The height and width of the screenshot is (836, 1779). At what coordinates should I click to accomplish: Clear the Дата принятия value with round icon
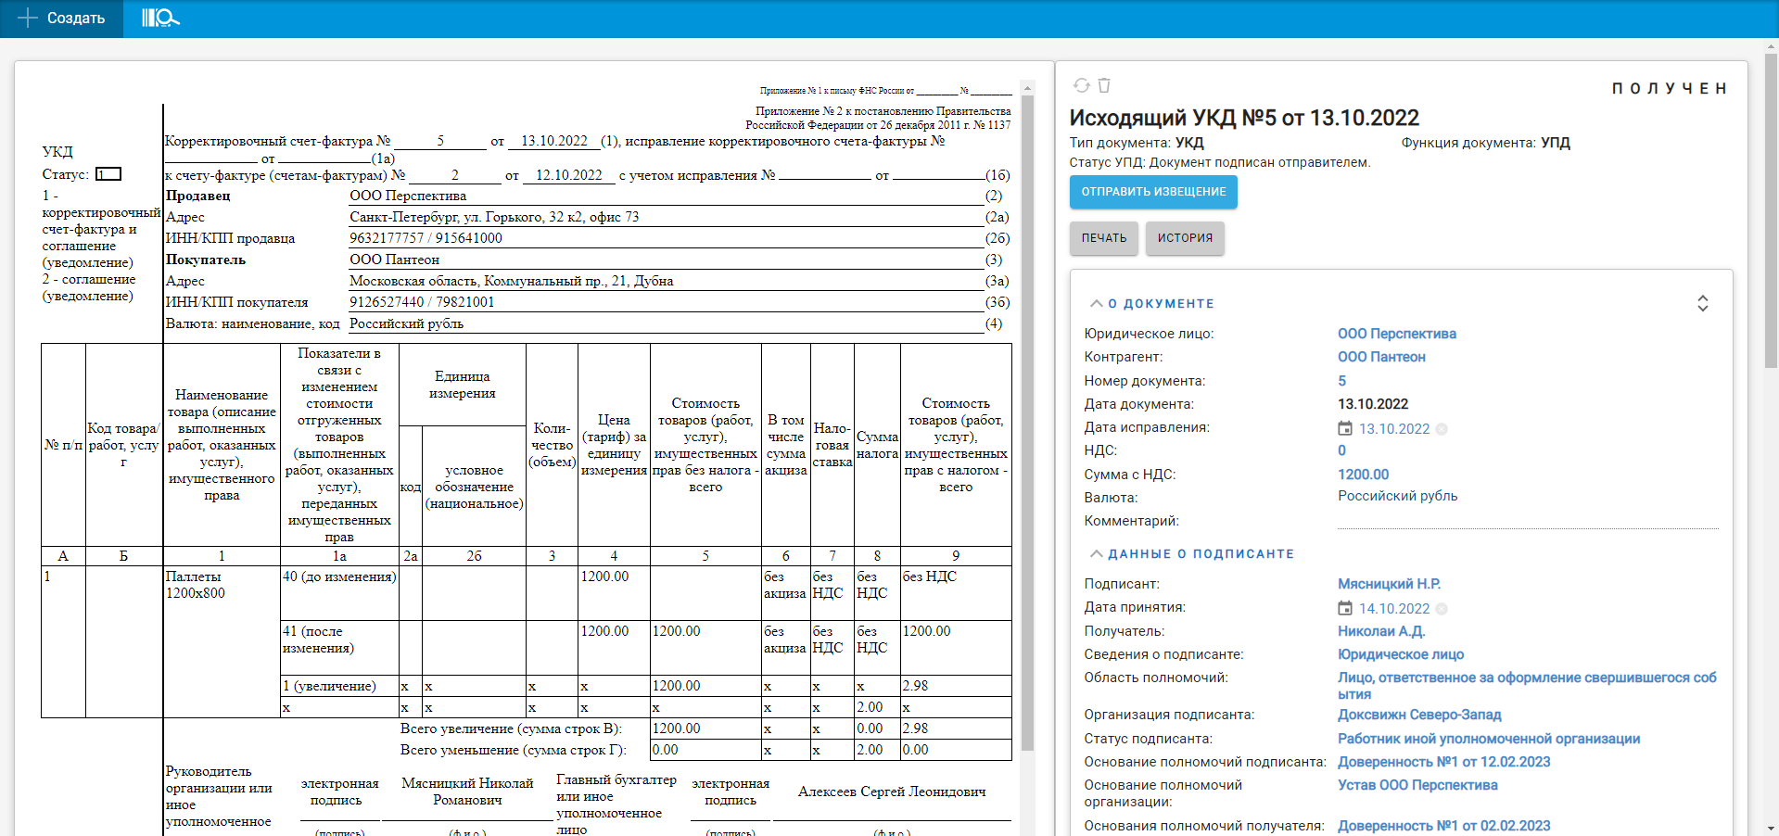pos(1442,609)
